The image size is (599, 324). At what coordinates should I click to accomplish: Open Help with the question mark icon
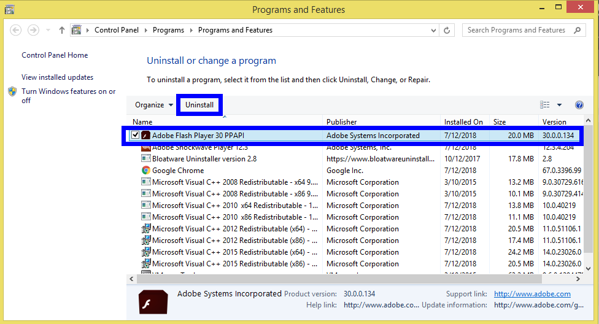pos(579,105)
